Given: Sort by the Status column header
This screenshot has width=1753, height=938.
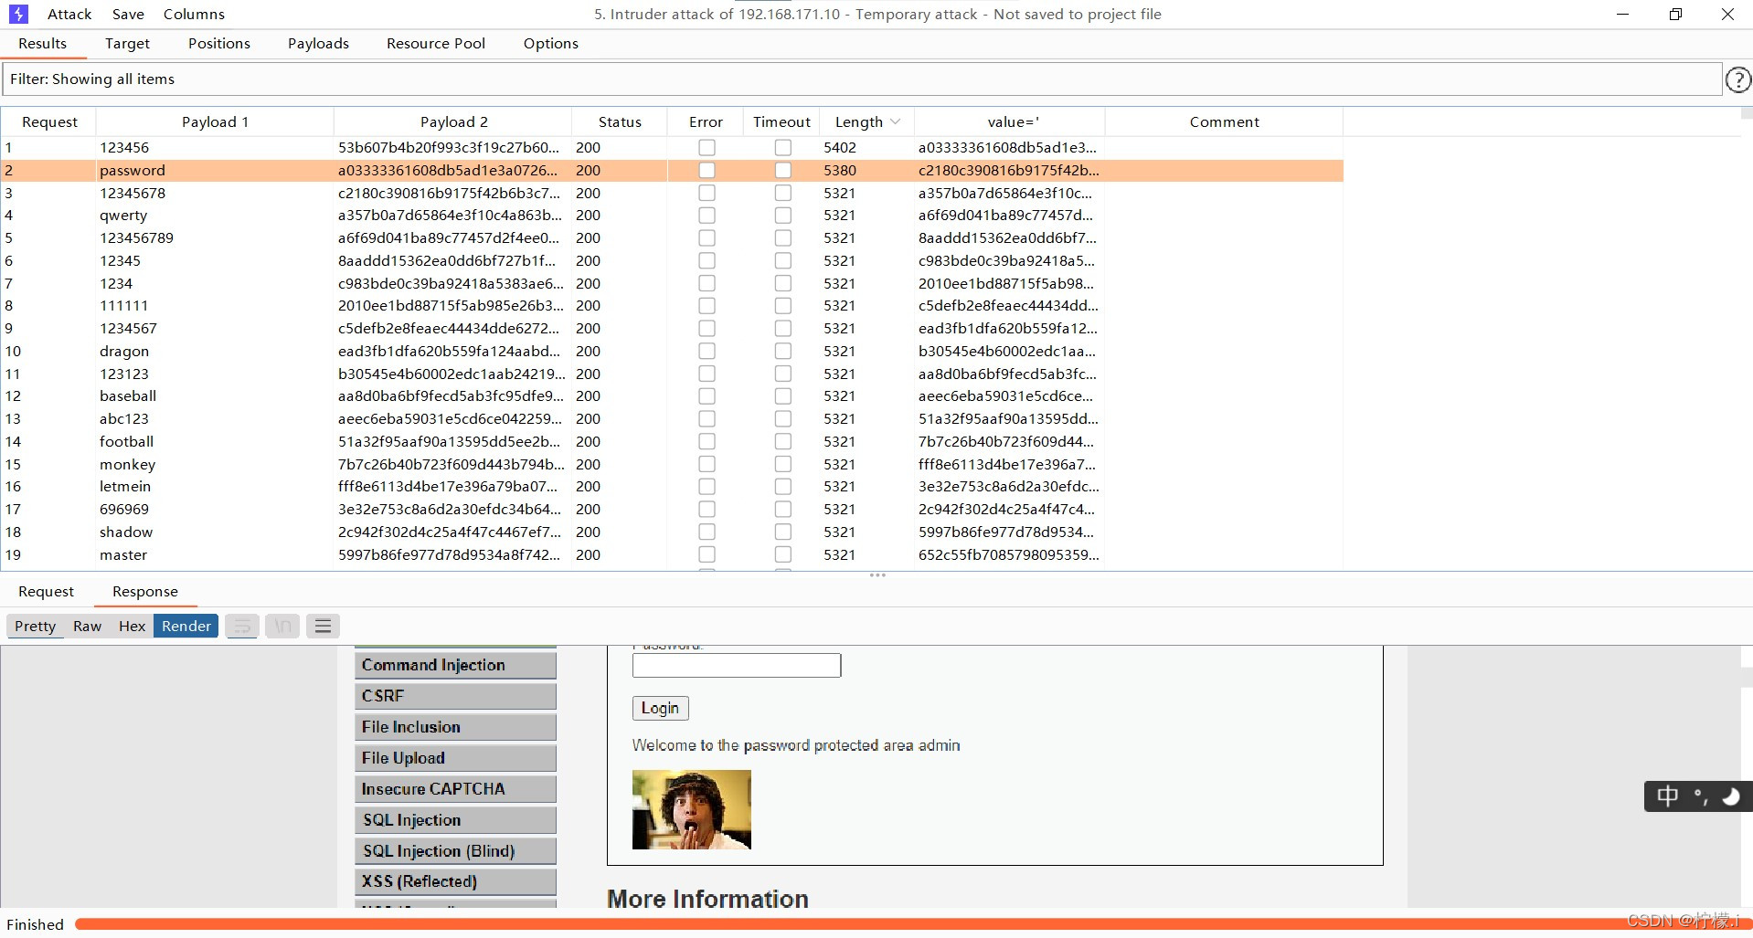Looking at the screenshot, I should click(x=620, y=121).
